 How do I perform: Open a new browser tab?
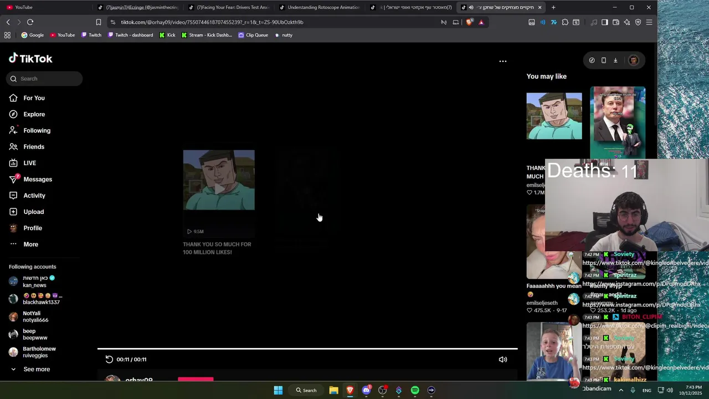click(553, 7)
